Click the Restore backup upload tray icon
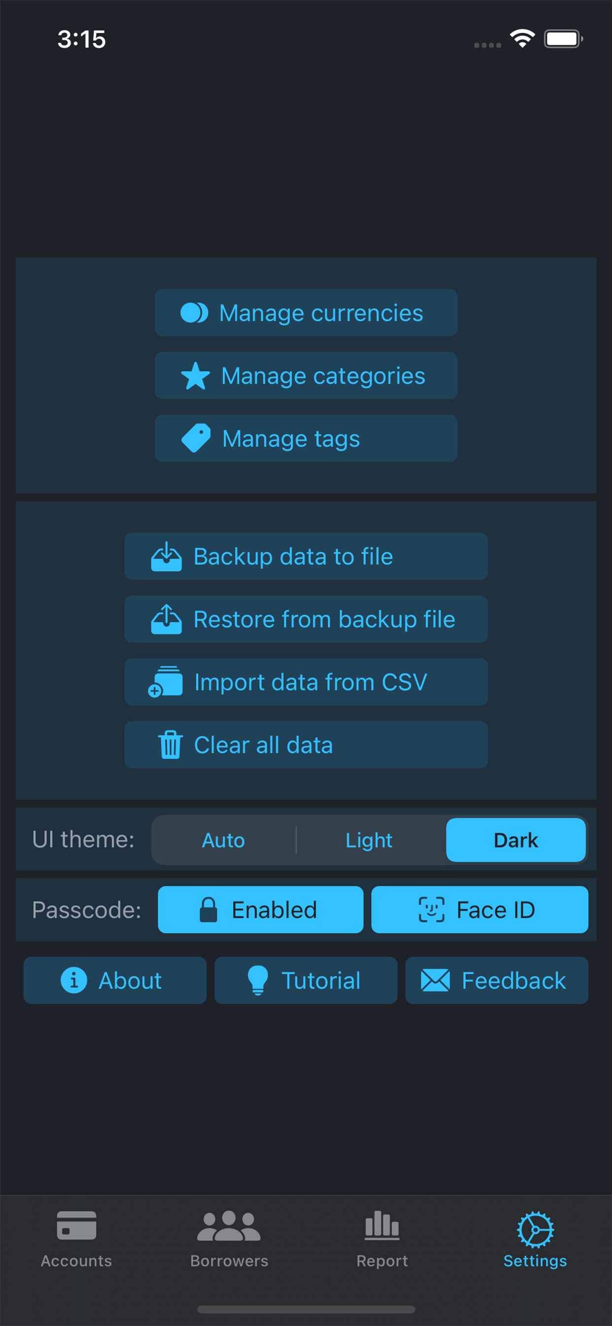612x1326 pixels. coord(166,619)
